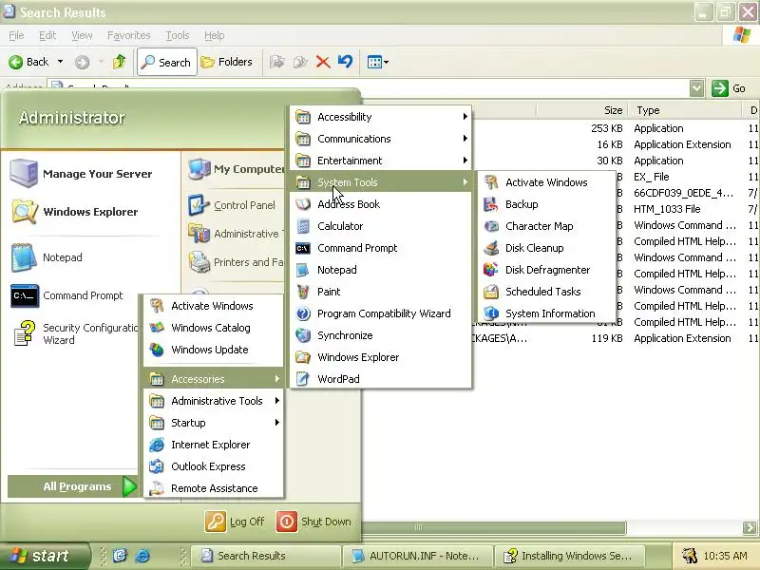This screenshot has width=760, height=570.
Task: Open Outlook Express from All Programs
Action: pyautogui.click(x=214, y=466)
